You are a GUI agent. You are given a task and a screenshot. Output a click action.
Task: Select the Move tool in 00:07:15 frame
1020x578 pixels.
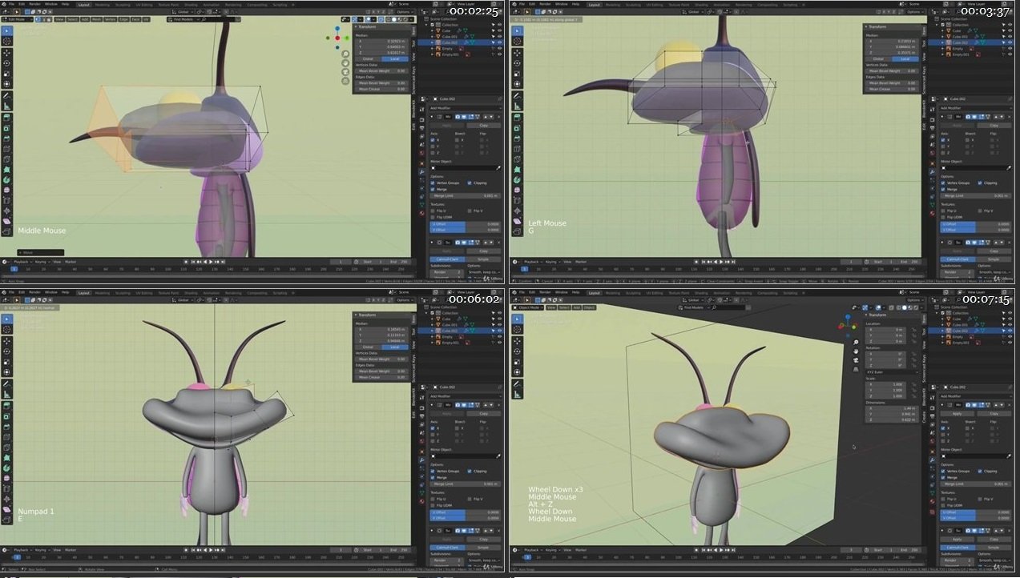tap(517, 341)
